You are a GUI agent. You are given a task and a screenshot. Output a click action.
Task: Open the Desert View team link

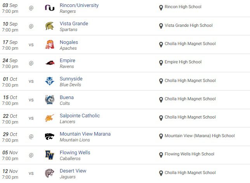point(73,171)
